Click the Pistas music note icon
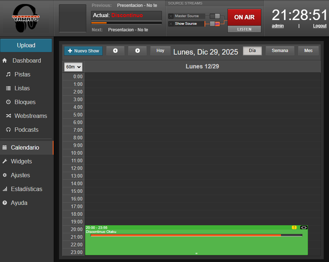This screenshot has height=262, width=329. pyautogui.click(x=8, y=74)
